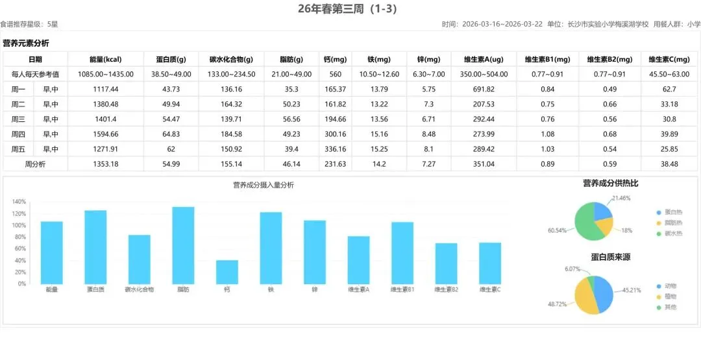Image resolution: width=701 pixels, height=338 pixels.
Task: Click the Monday energy value 1117.44
Action: tap(106, 90)
